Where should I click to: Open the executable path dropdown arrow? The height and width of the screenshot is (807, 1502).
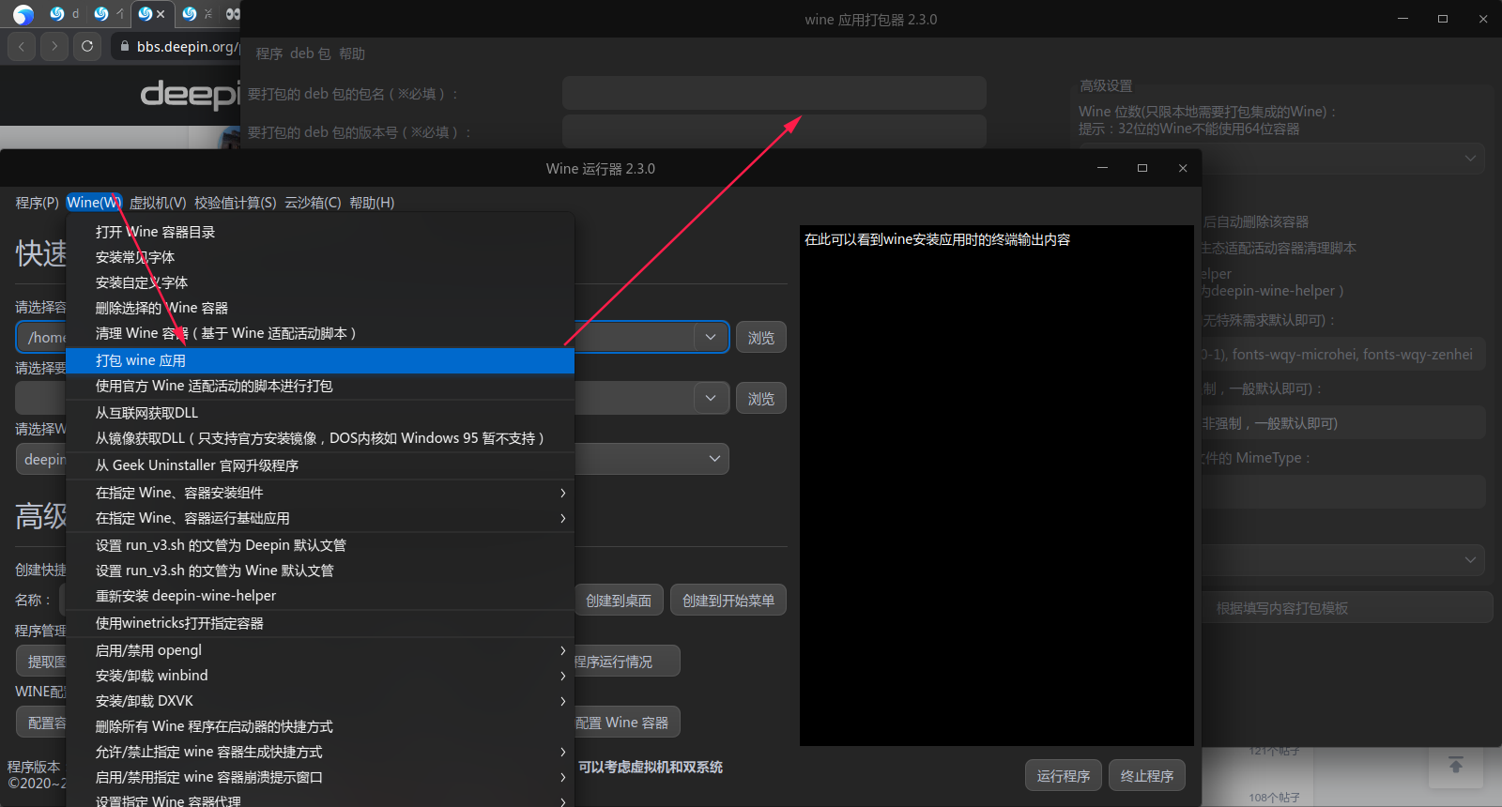pyautogui.click(x=711, y=398)
